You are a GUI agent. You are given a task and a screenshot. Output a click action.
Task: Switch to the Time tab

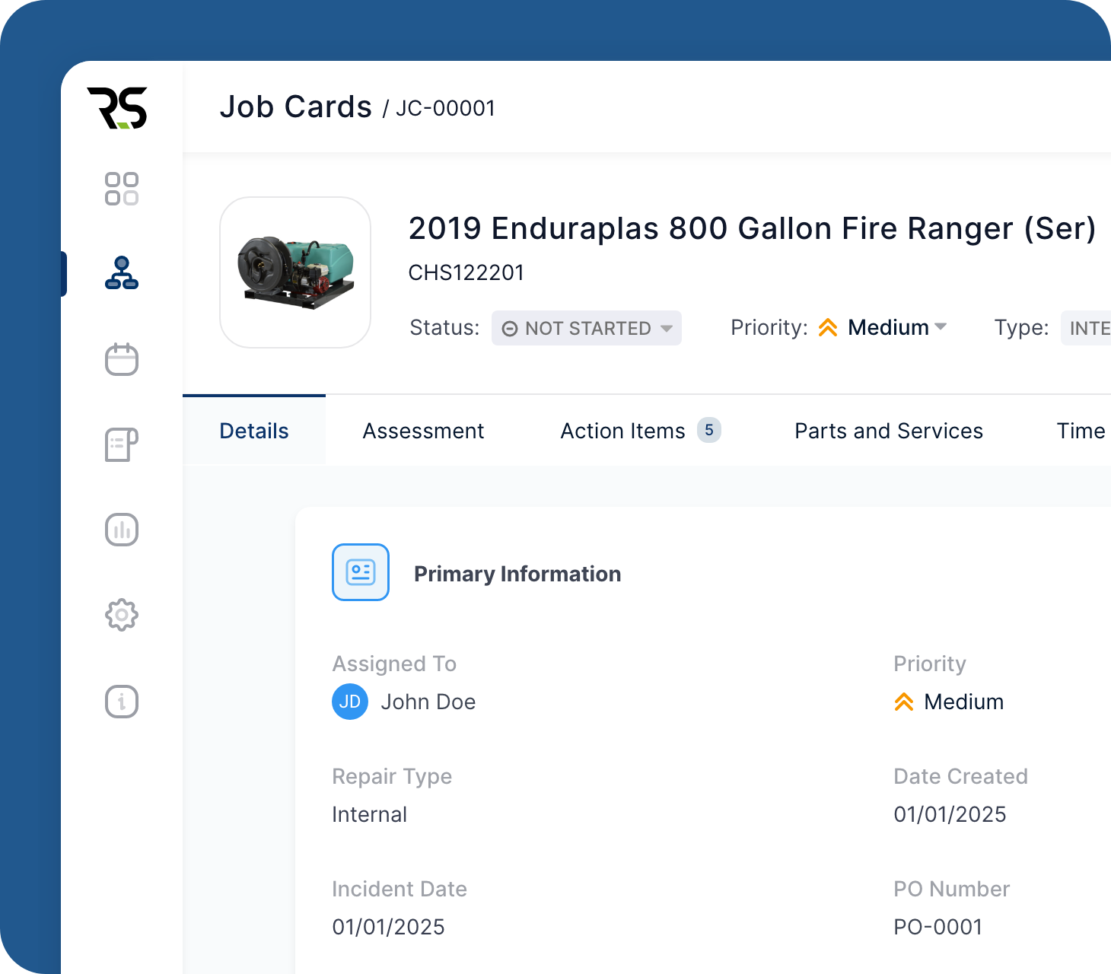1081,431
